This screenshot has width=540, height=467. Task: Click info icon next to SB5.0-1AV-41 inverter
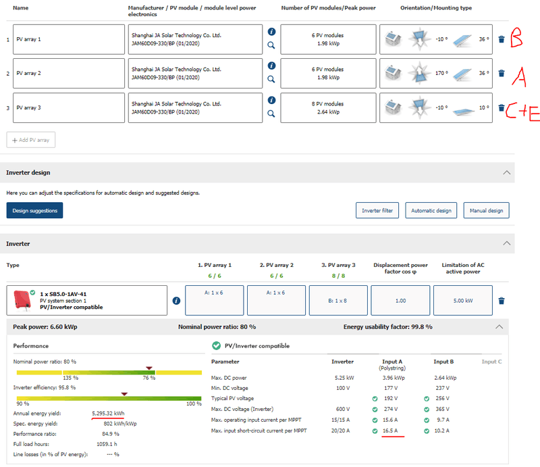point(176,301)
